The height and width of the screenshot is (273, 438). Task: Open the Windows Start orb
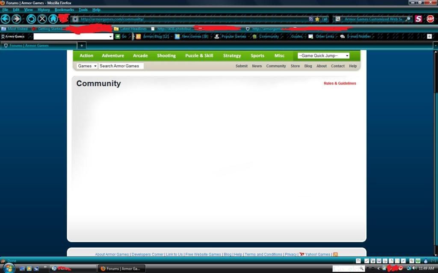click(x=9, y=269)
